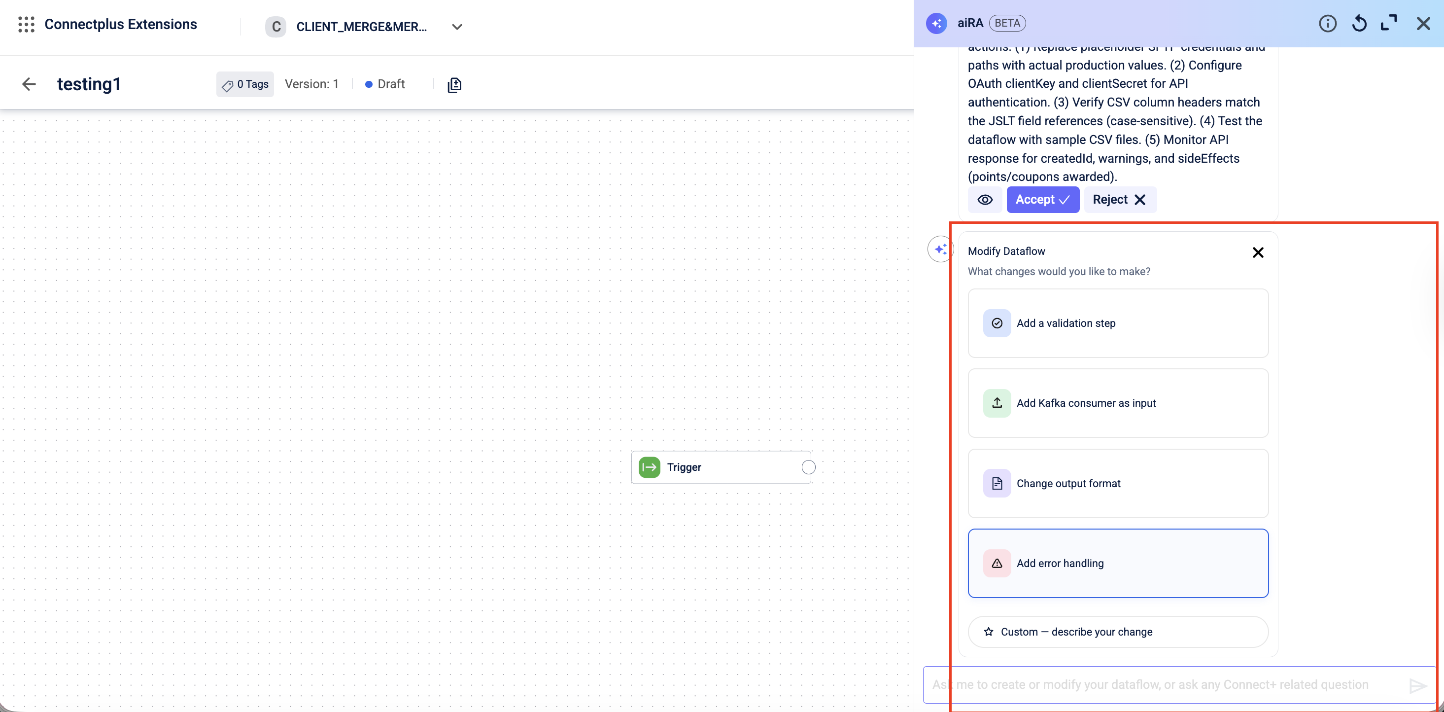Choose the Change output format option
This screenshot has height=712, width=1444.
pyautogui.click(x=1117, y=483)
